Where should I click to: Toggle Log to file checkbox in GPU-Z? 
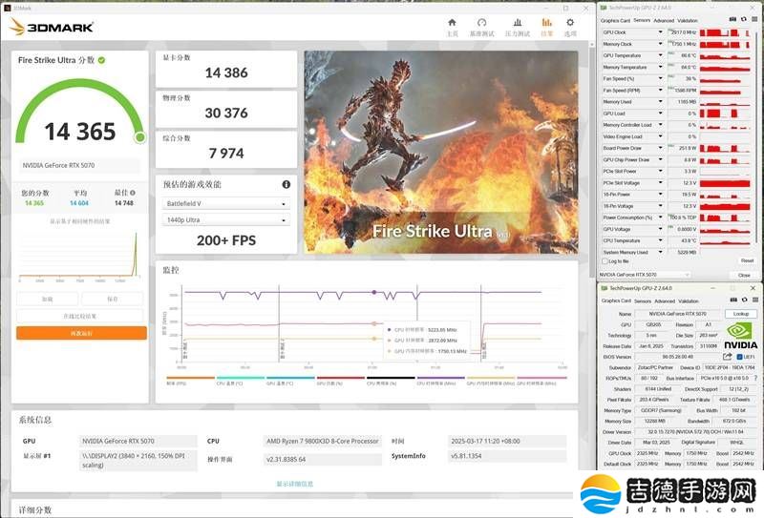605,261
